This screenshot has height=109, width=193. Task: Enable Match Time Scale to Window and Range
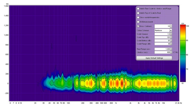tap(138, 9)
